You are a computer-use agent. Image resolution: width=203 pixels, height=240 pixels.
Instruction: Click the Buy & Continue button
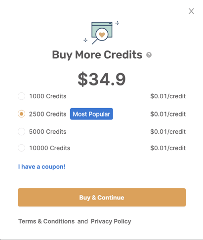click(102, 198)
